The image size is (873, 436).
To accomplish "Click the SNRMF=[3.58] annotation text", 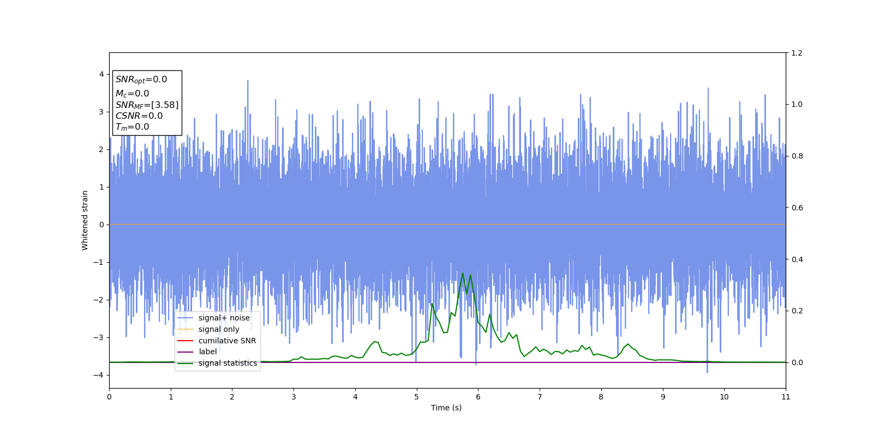I will coord(147,105).
